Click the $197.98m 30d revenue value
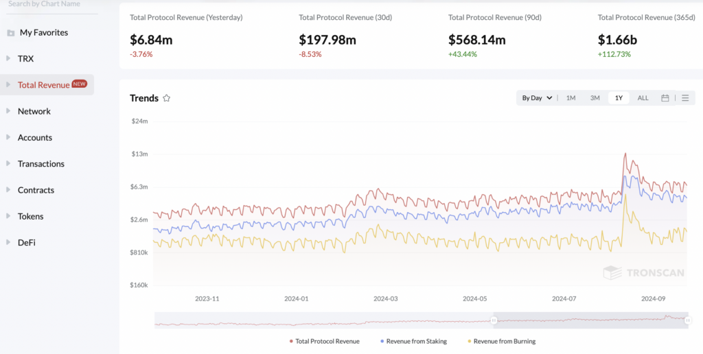 tap(327, 40)
